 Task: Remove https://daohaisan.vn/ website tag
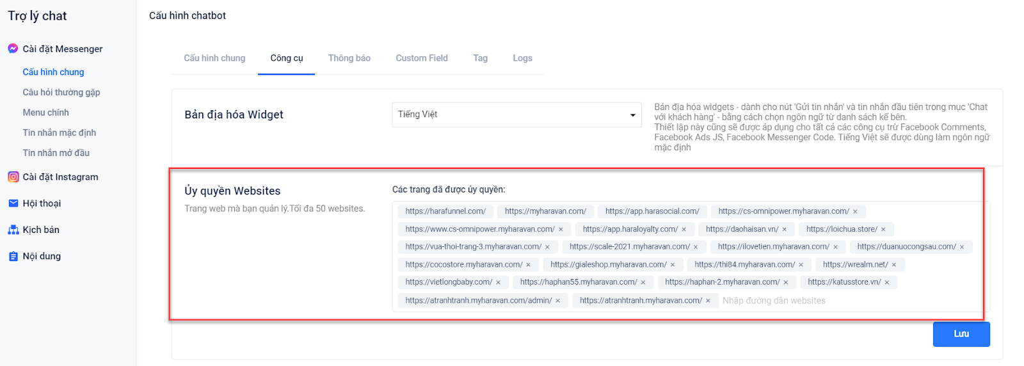pos(784,230)
